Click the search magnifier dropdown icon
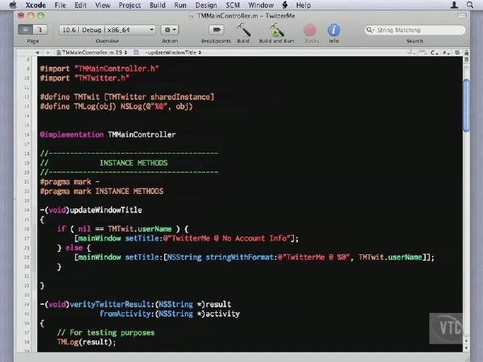The image size is (483, 362). (369, 30)
